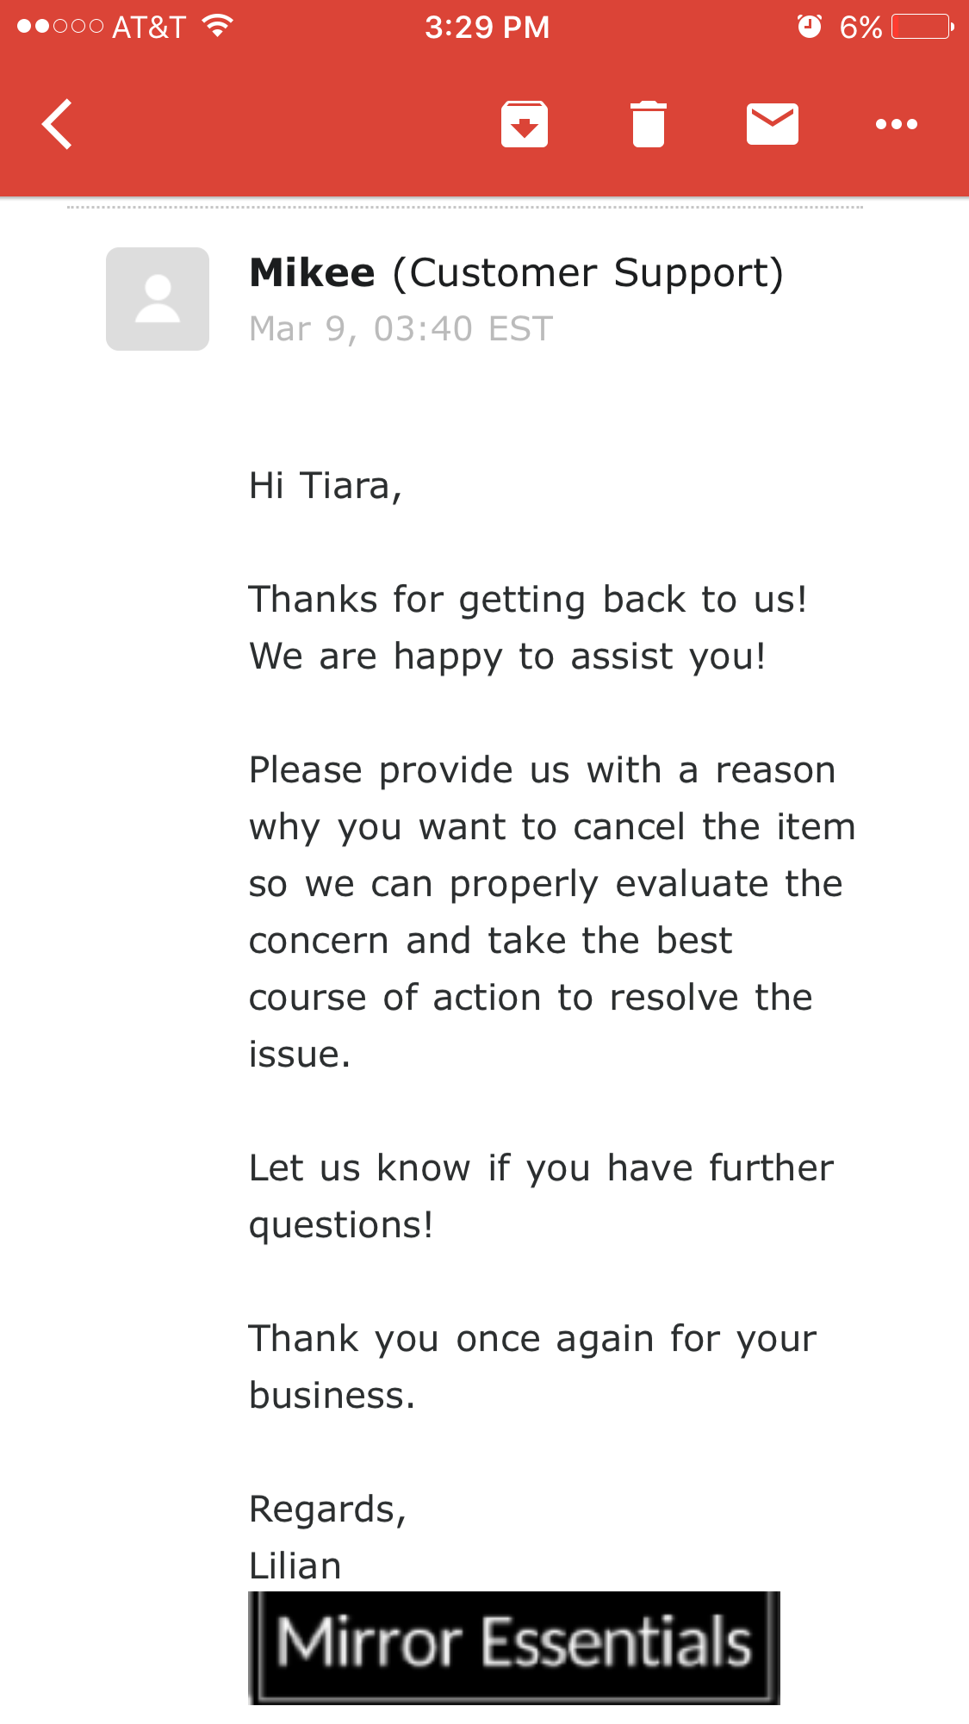Tap the Regards, Lilian signature text
This screenshot has width=969, height=1724.
[327, 1537]
